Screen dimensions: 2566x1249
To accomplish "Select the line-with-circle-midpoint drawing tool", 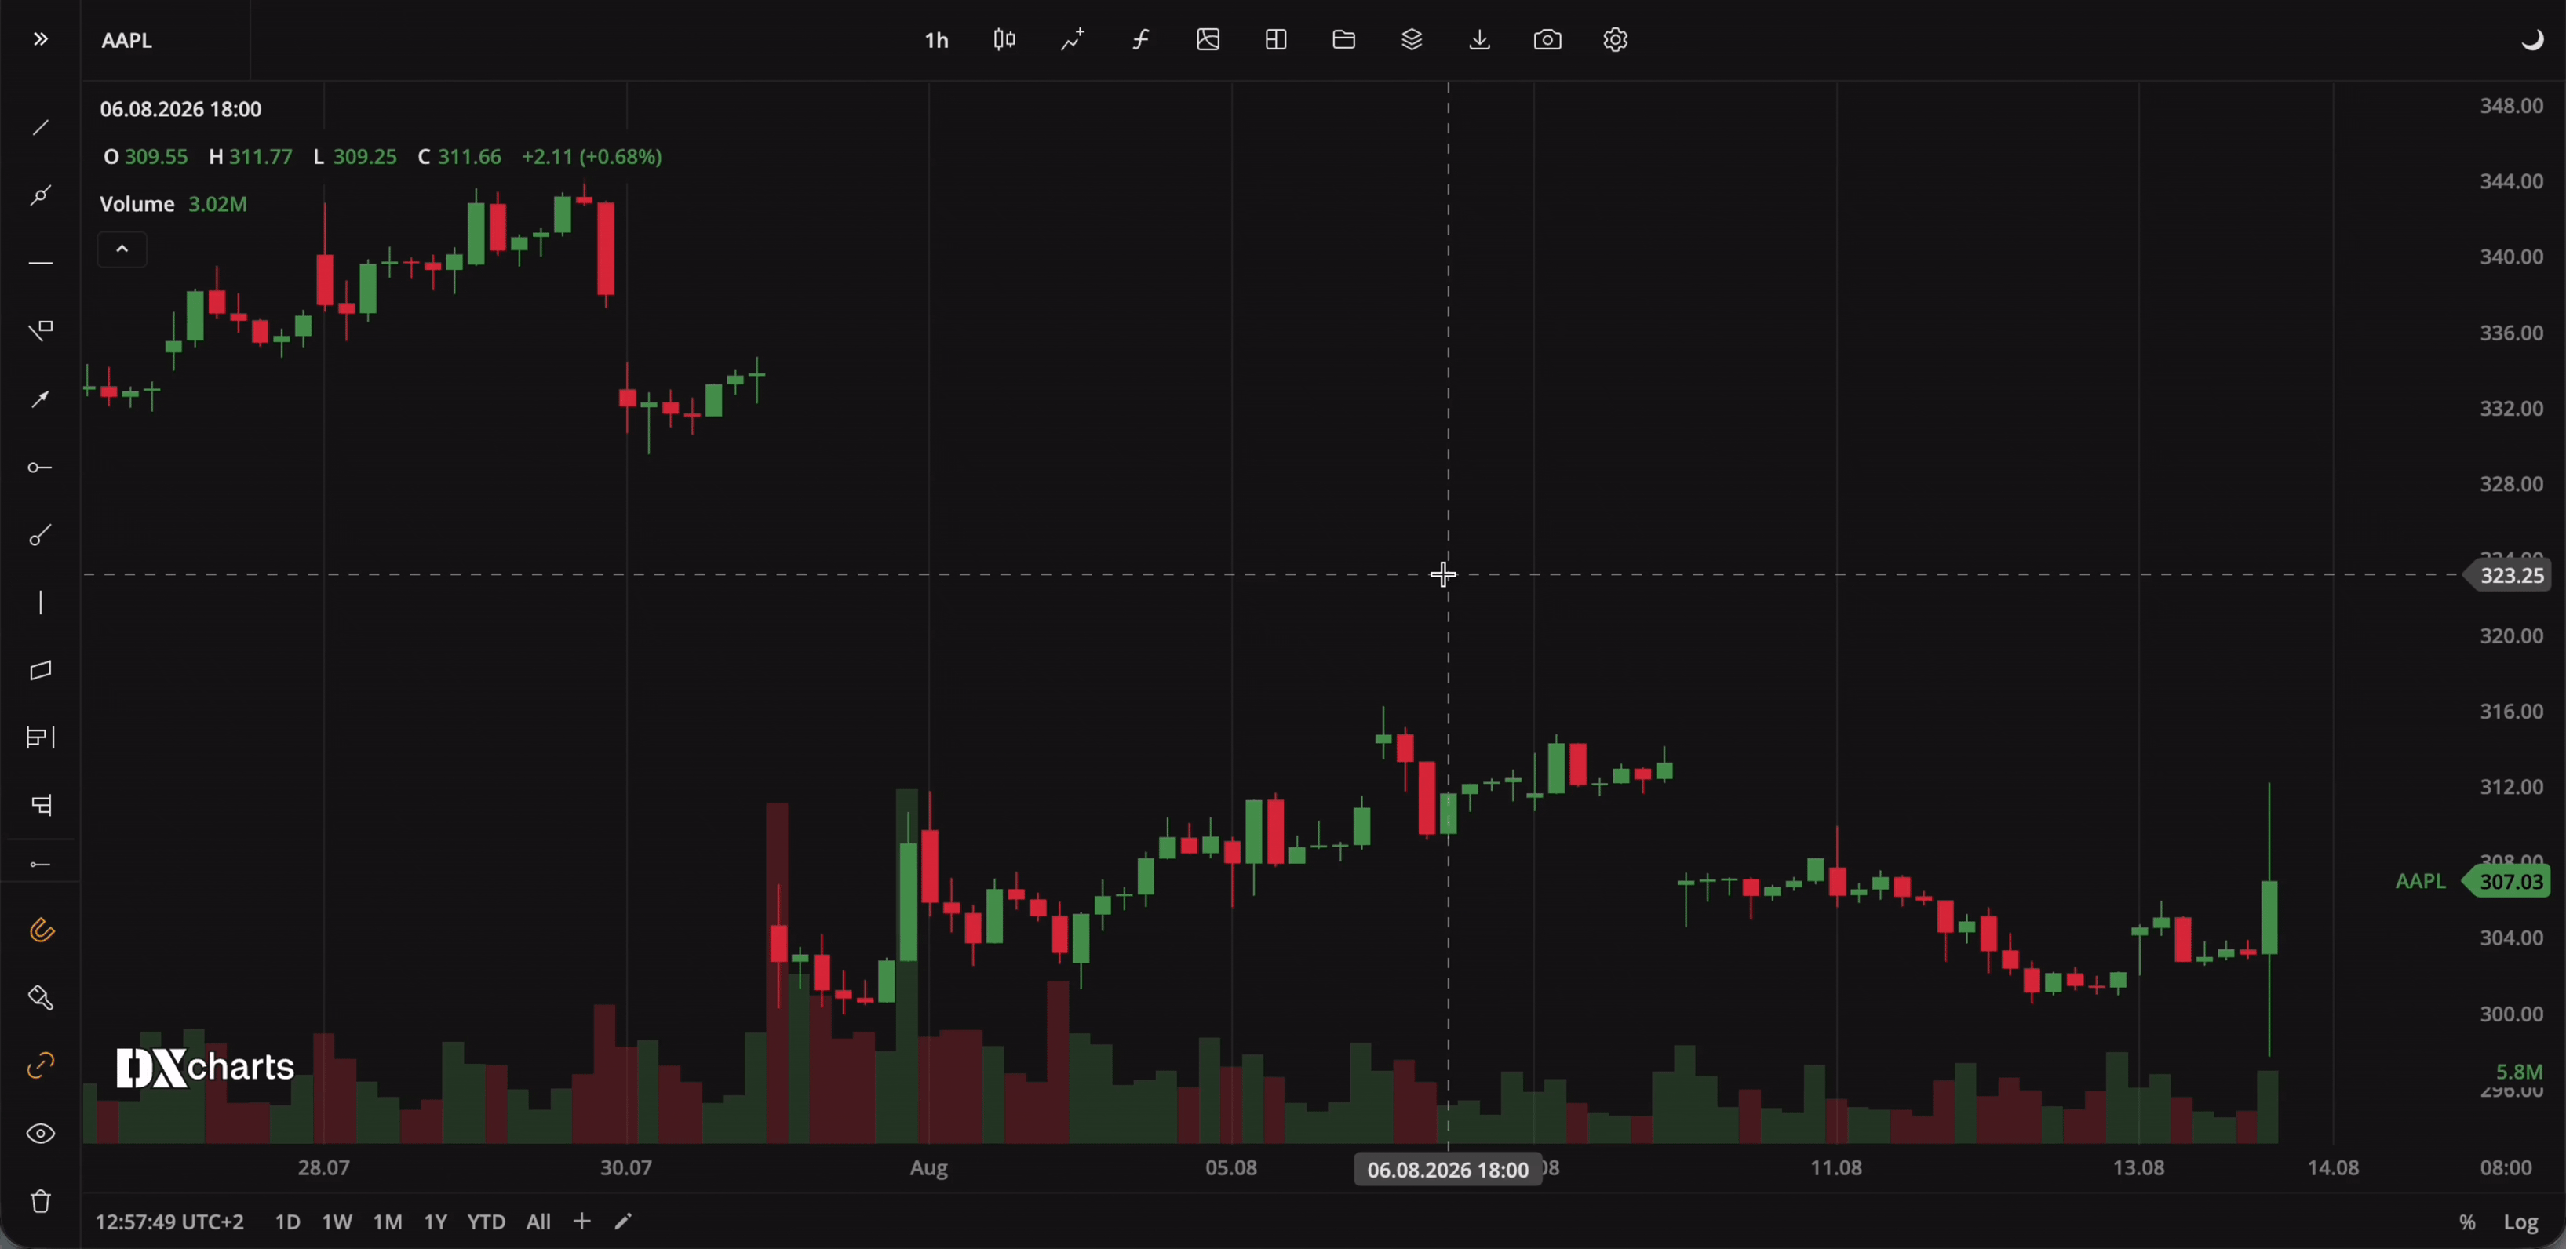I will 41,195.
